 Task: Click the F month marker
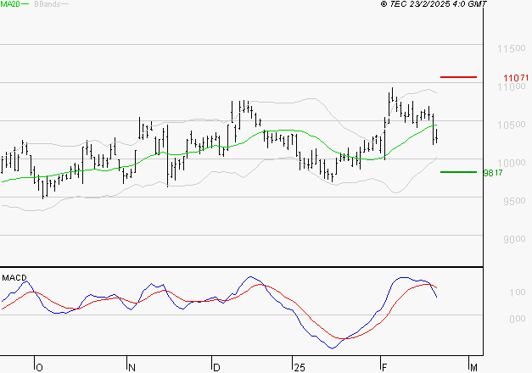(x=384, y=368)
